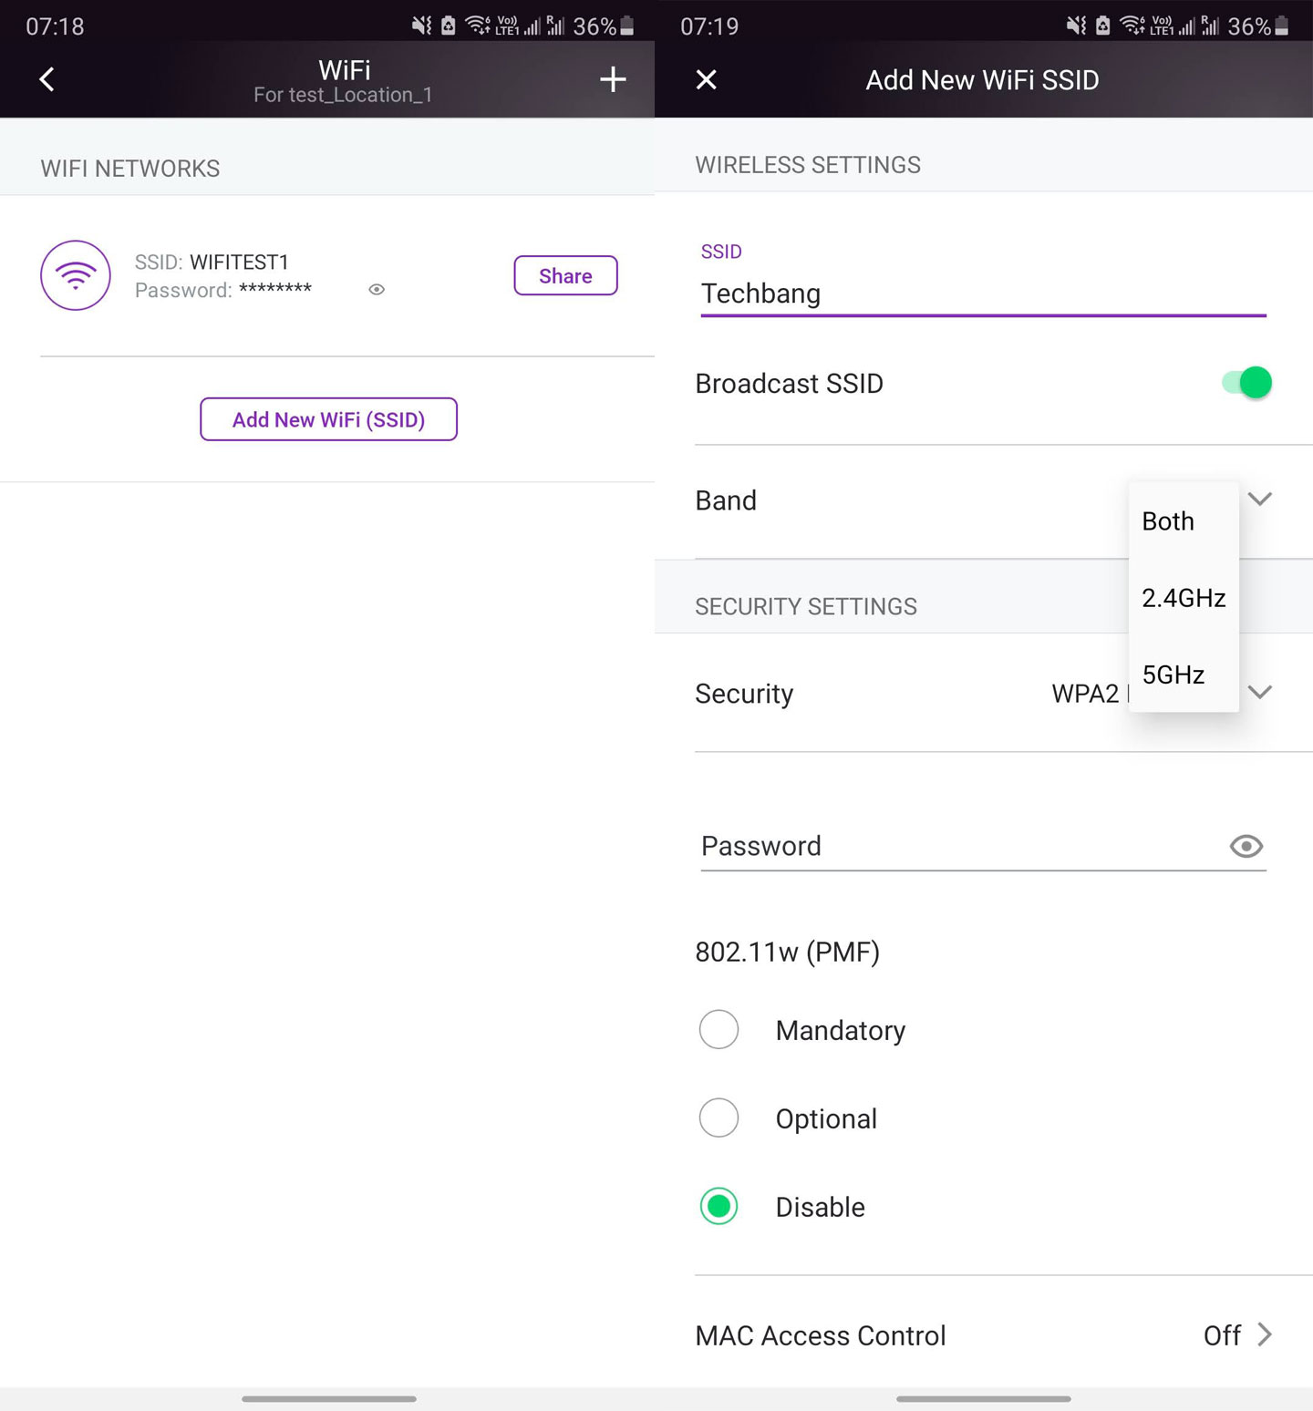Open the Band dropdown chevron
This screenshot has height=1411, width=1313.
point(1259,500)
